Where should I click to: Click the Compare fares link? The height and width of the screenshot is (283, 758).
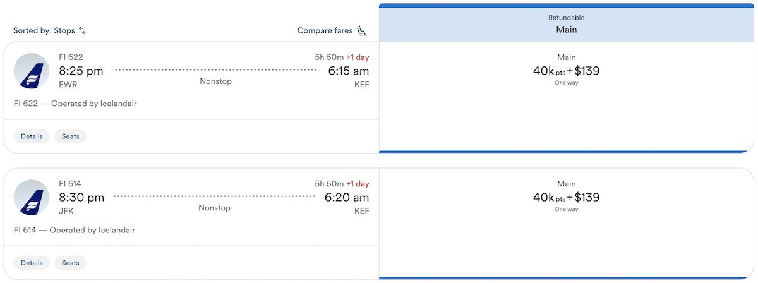click(325, 30)
